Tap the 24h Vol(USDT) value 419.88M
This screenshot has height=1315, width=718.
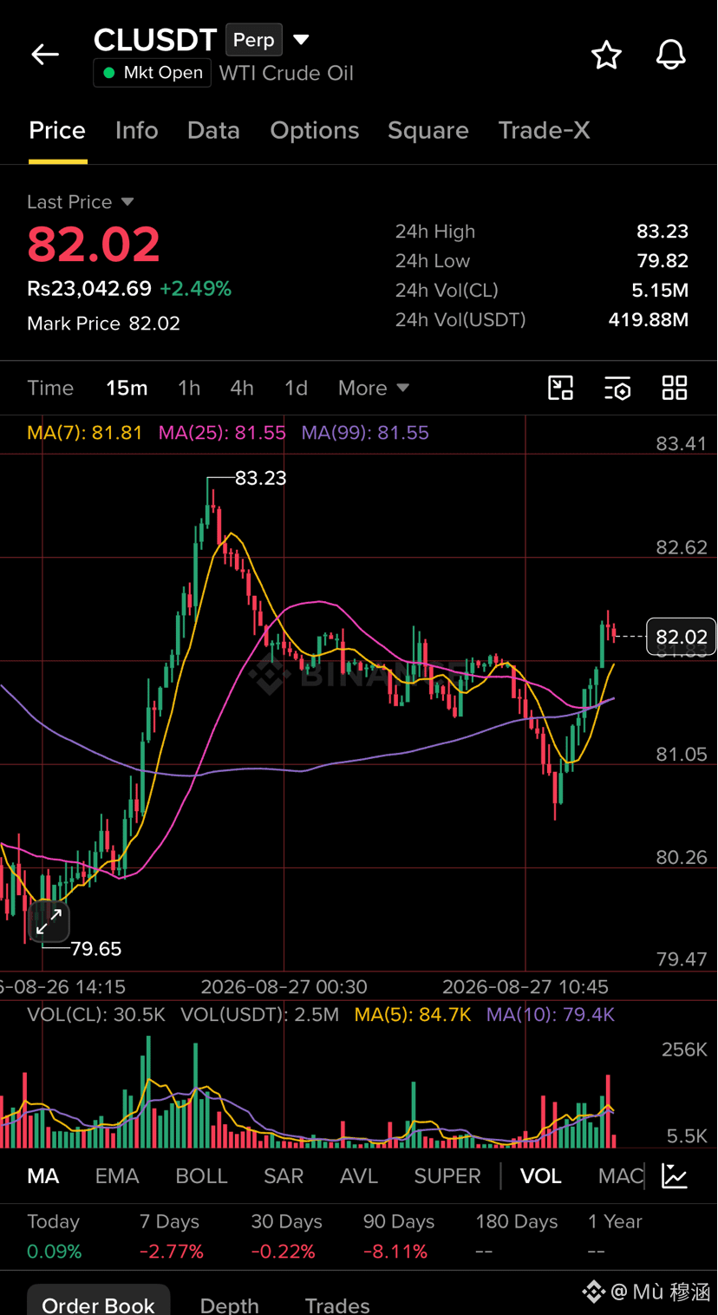pyautogui.click(x=649, y=320)
